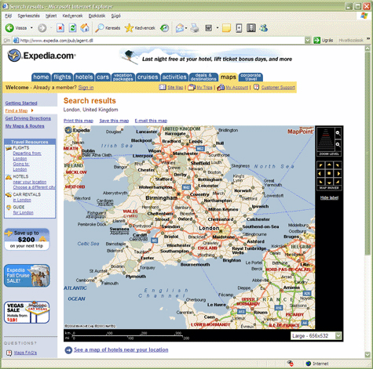Screen dimensions: 373x369
Task: Click the Hide label link
Action: coord(329,197)
